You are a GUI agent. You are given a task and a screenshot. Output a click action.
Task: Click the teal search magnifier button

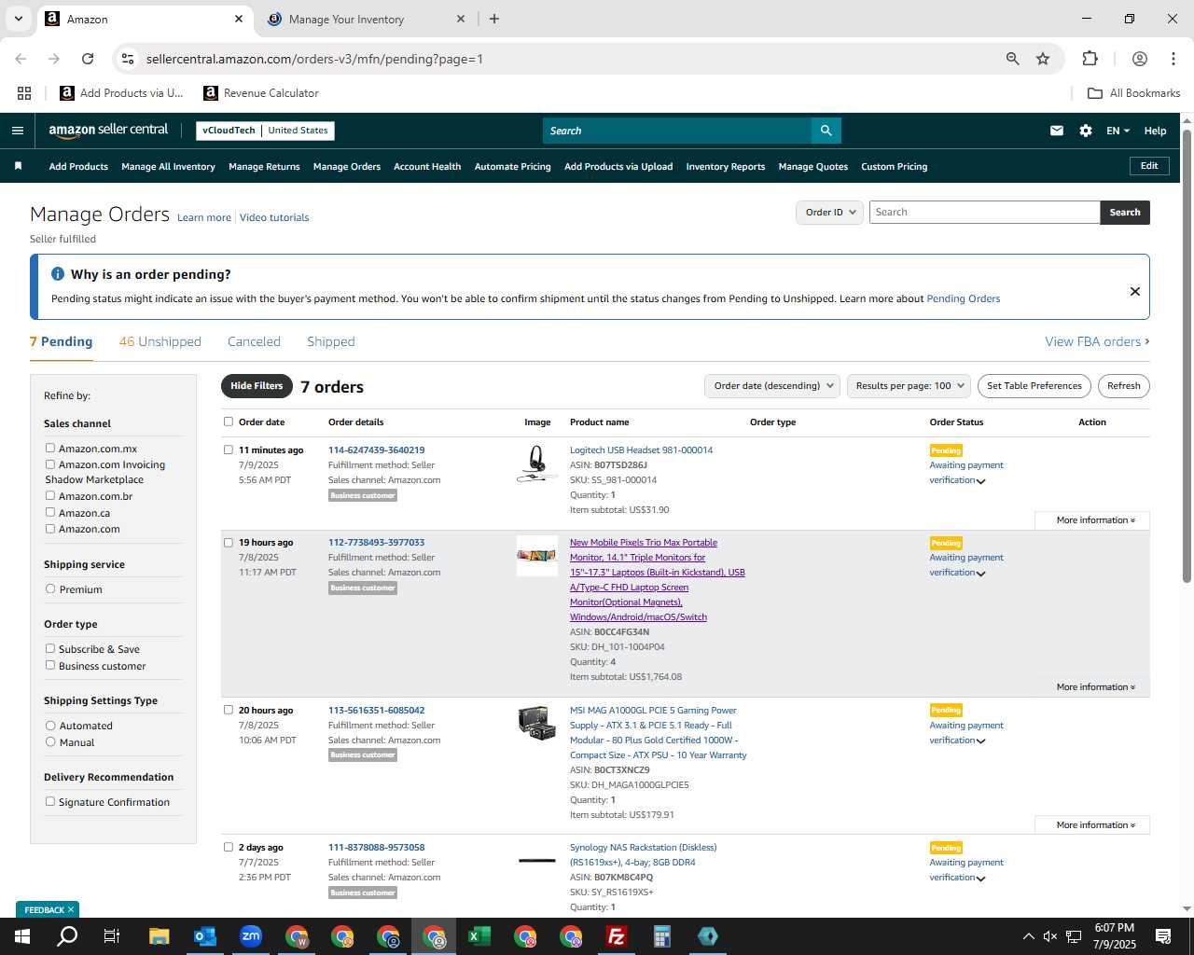click(826, 131)
